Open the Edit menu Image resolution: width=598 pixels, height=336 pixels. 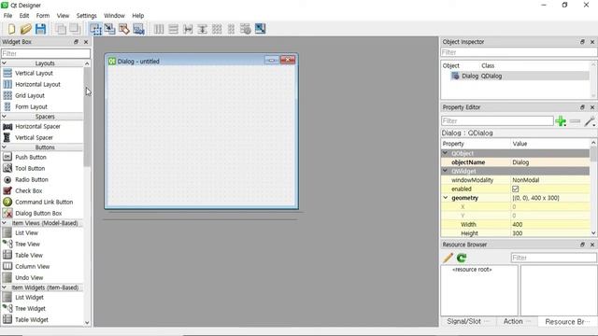coord(24,16)
